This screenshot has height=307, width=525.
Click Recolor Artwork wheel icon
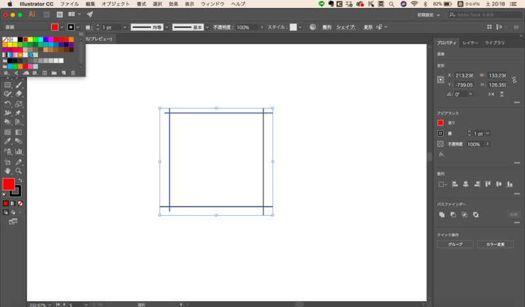point(312,27)
